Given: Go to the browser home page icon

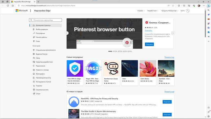Looking at the screenshot, I should click(x=13, y=6).
